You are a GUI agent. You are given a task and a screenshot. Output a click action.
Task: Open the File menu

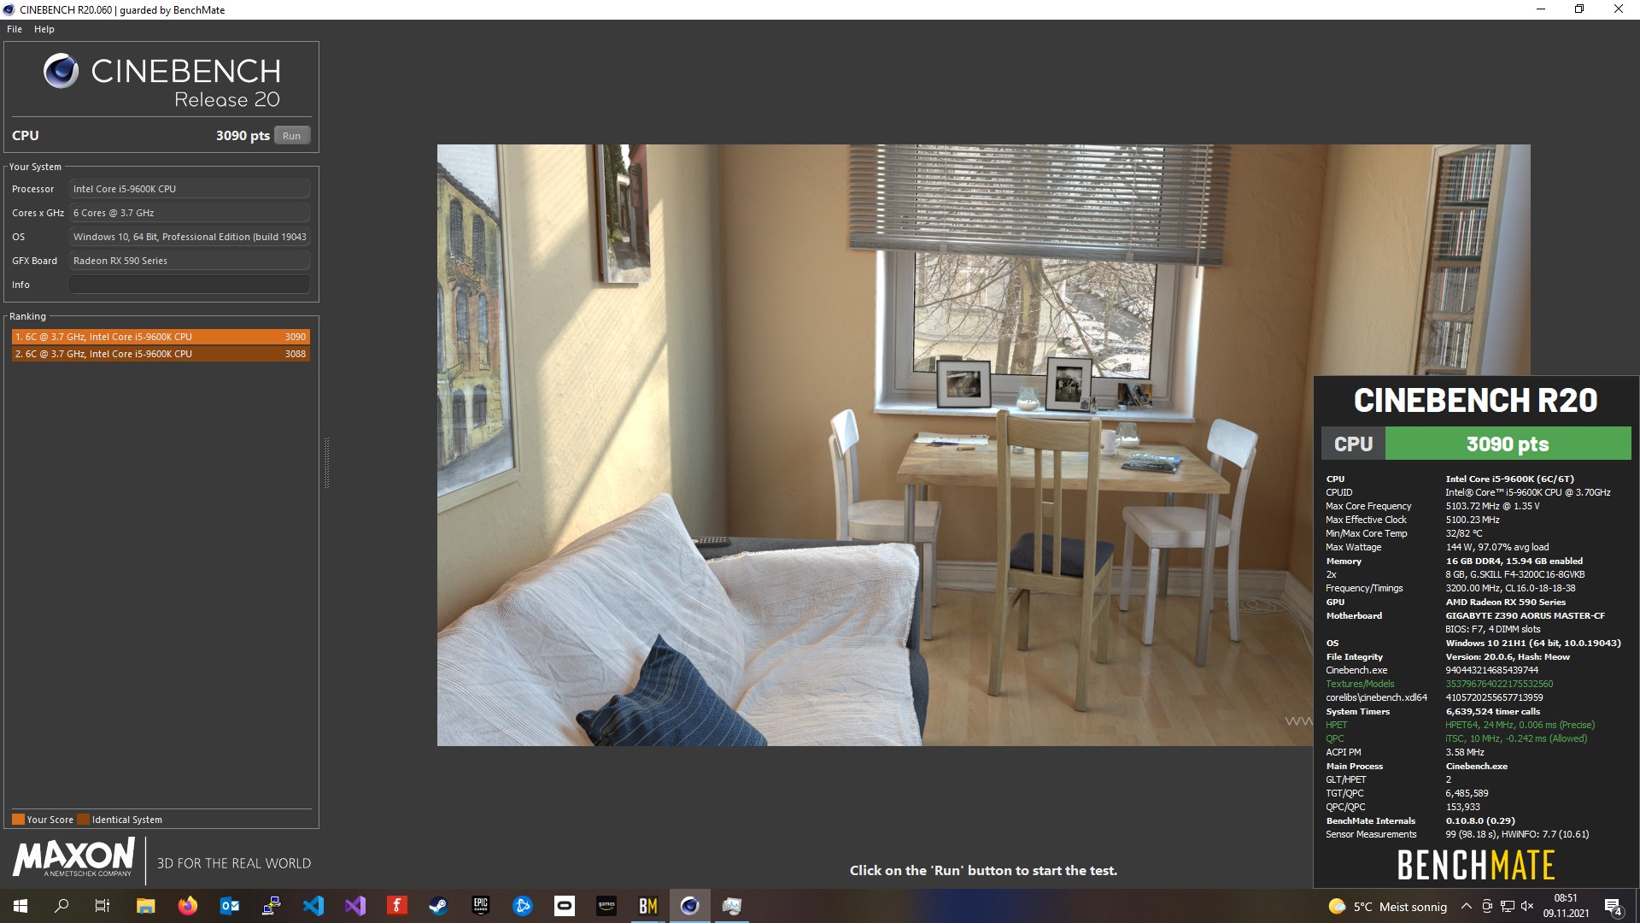coord(15,29)
